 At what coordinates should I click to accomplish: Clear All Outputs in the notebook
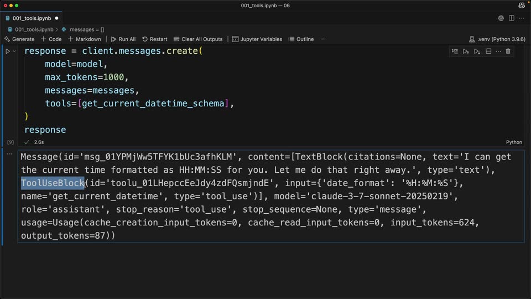pyautogui.click(x=198, y=39)
